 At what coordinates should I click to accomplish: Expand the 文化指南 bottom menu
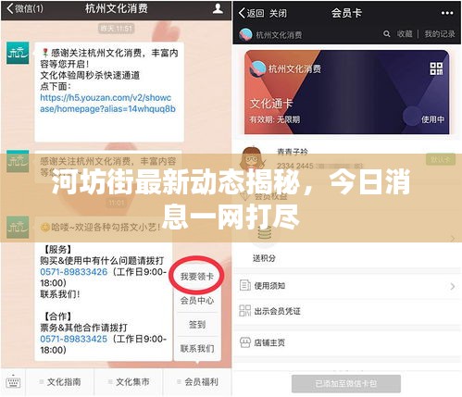click(x=60, y=382)
